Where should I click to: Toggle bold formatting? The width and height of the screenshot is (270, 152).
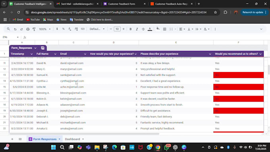pyautogui.click(x=131, y=29)
